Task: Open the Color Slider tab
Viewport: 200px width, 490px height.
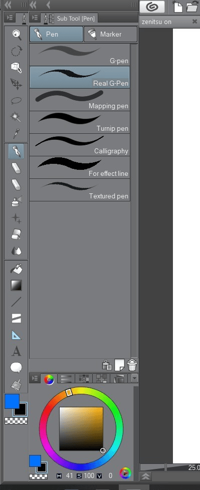Action: click(x=66, y=379)
